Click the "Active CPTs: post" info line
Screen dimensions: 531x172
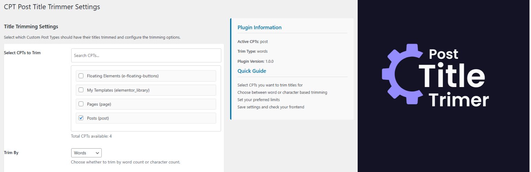pos(252,42)
